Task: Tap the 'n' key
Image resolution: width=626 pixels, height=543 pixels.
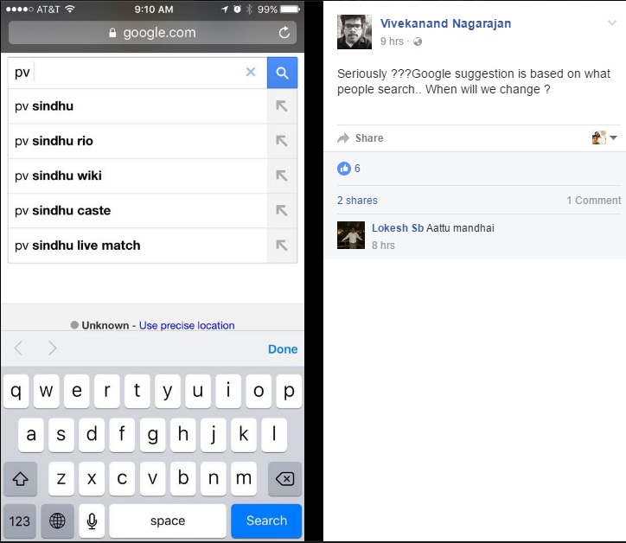Action: click(x=214, y=478)
